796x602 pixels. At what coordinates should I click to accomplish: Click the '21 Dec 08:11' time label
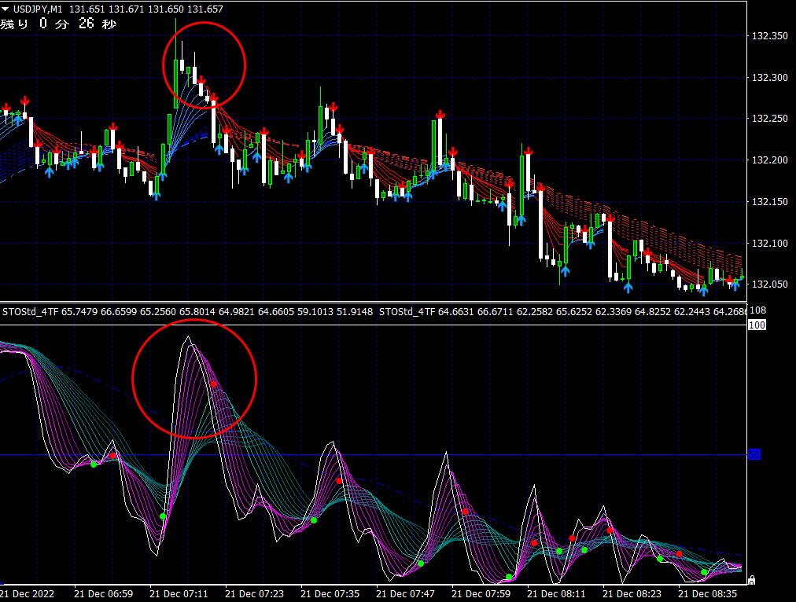coord(556,594)
